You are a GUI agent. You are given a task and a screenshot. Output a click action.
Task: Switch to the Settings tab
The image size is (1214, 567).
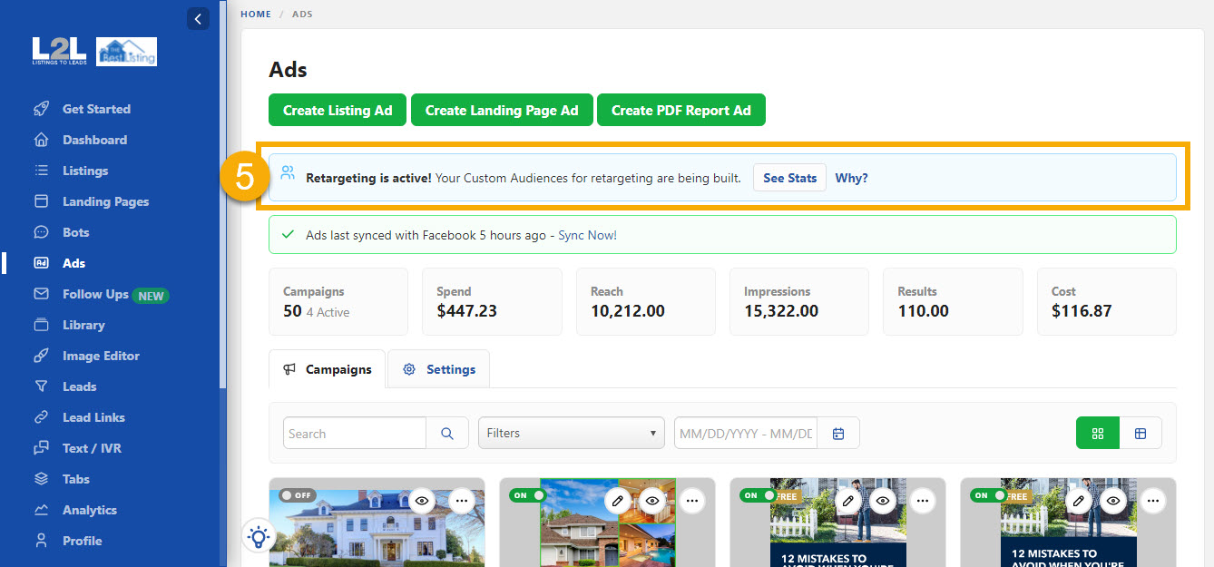pyautogui.click(x=439, y=369)
